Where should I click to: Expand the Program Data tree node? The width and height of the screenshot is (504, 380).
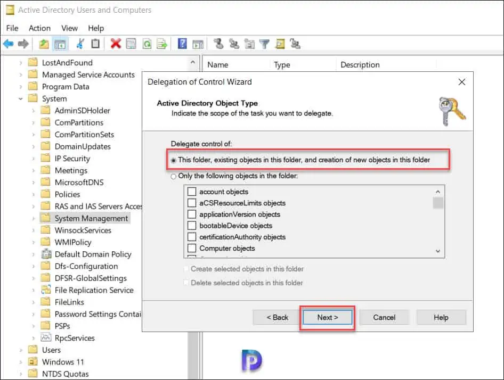tap(21, 87)
